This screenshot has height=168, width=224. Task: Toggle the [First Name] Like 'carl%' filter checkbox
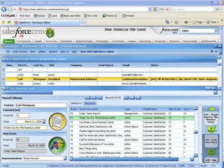point(8,88)
